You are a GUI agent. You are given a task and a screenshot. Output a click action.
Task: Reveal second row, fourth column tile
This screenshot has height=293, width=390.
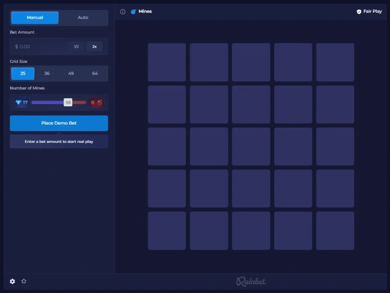point(293,104)
